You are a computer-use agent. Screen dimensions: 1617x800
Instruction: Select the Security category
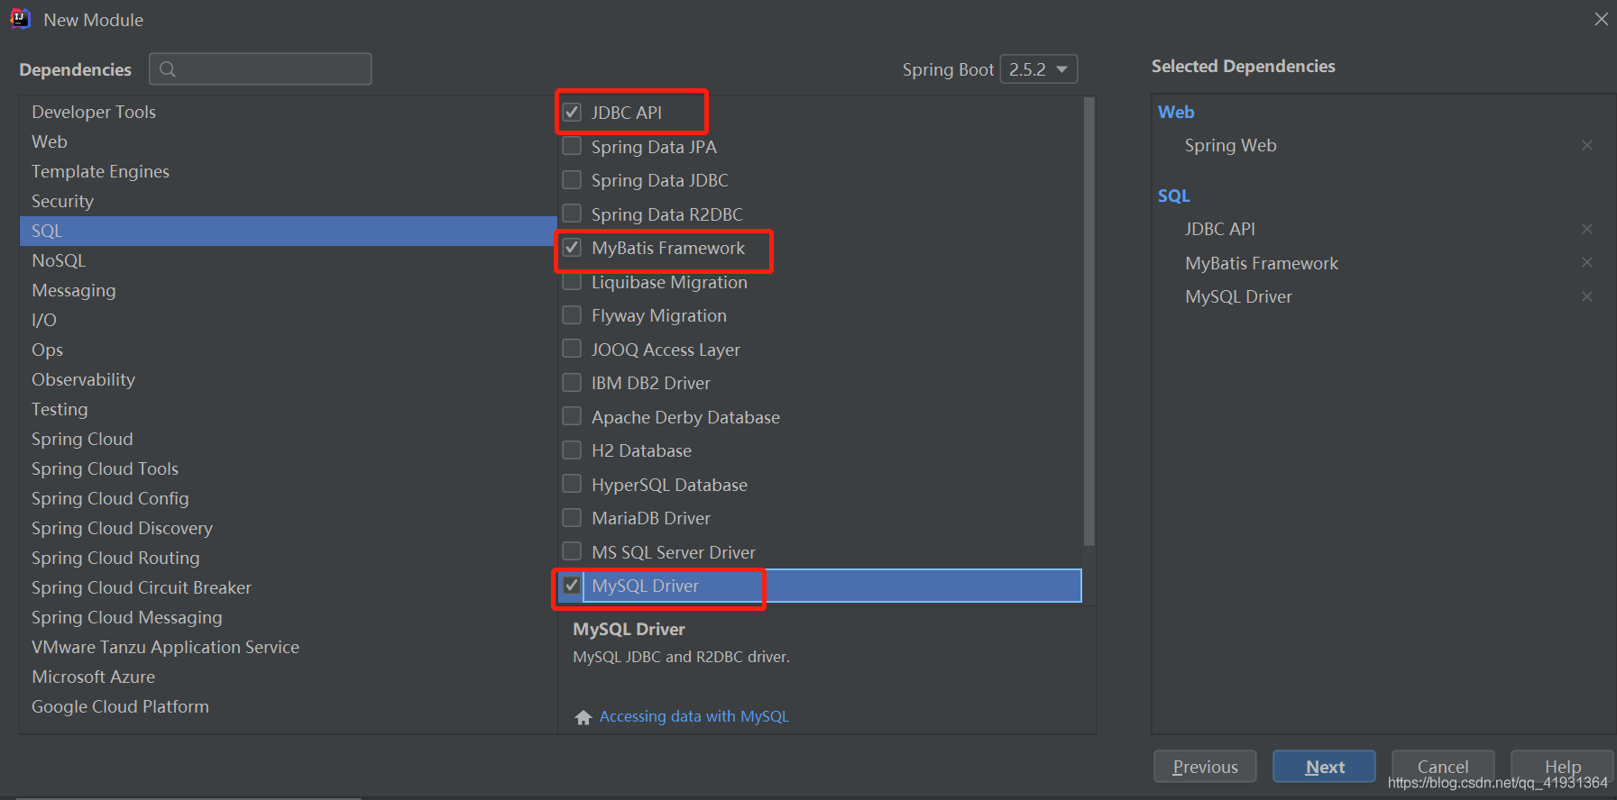coord(288,201)
